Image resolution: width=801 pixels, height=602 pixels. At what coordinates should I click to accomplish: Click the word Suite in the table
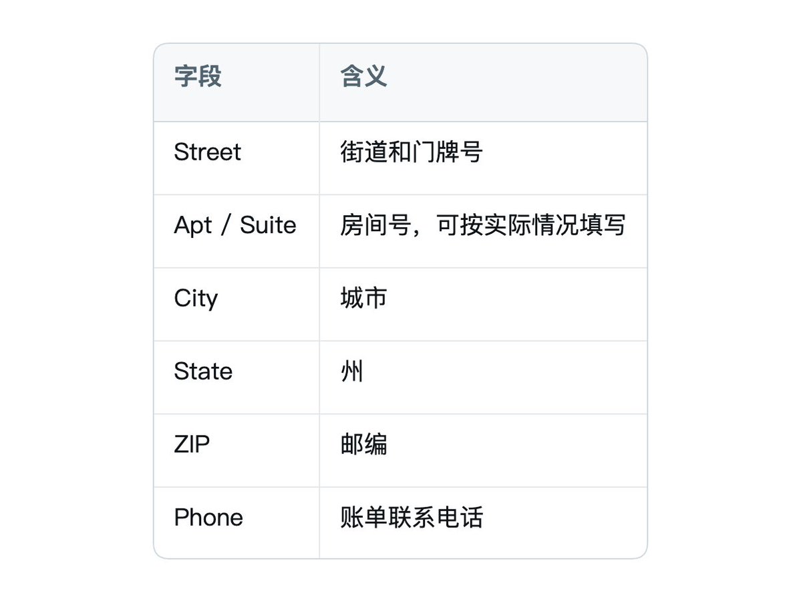(268, 225)
